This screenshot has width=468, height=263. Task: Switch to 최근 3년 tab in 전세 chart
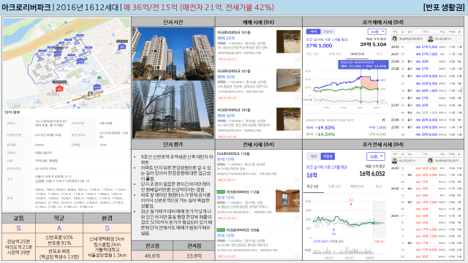[x=313, y=187]
